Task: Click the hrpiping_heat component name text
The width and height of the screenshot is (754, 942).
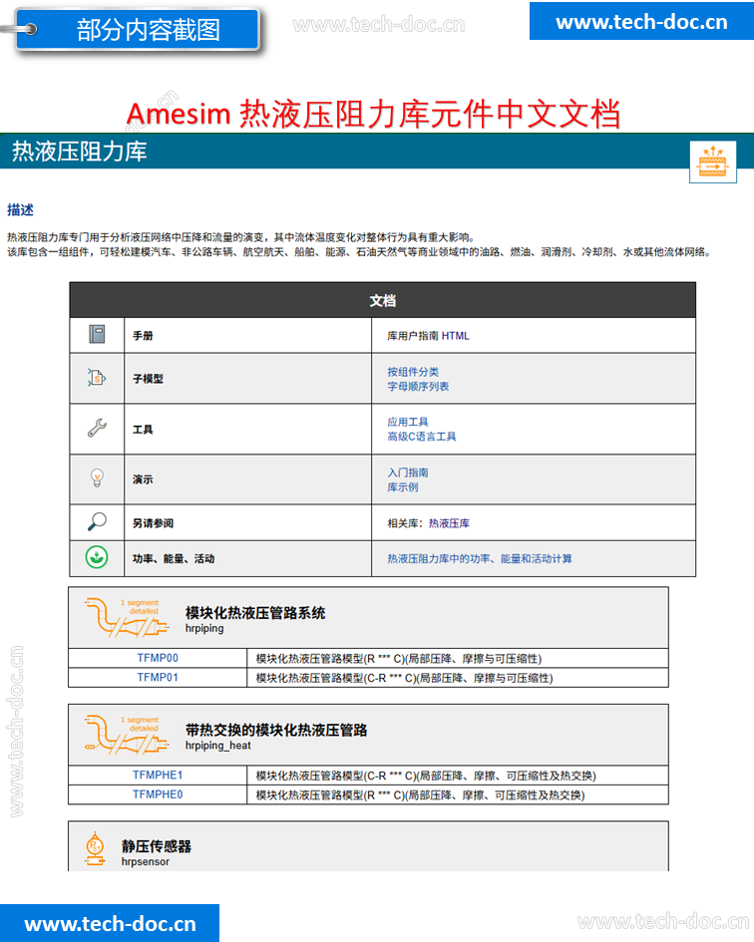Action: coord(217,746)
